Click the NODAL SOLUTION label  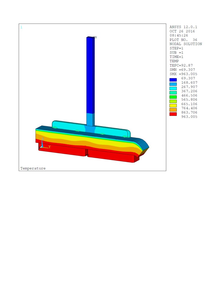click(186, 44)
